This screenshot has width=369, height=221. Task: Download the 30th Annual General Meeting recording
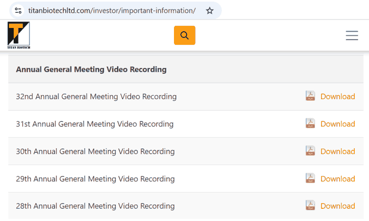click(x=338, y=151)
